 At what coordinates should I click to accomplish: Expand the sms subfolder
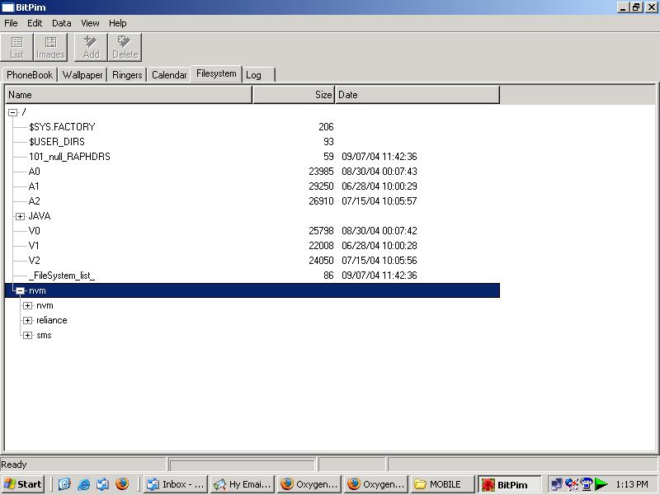(28, 336)
